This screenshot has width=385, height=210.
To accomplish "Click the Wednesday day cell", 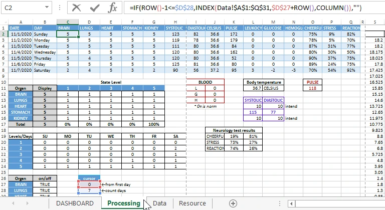I will coord(45,52).
